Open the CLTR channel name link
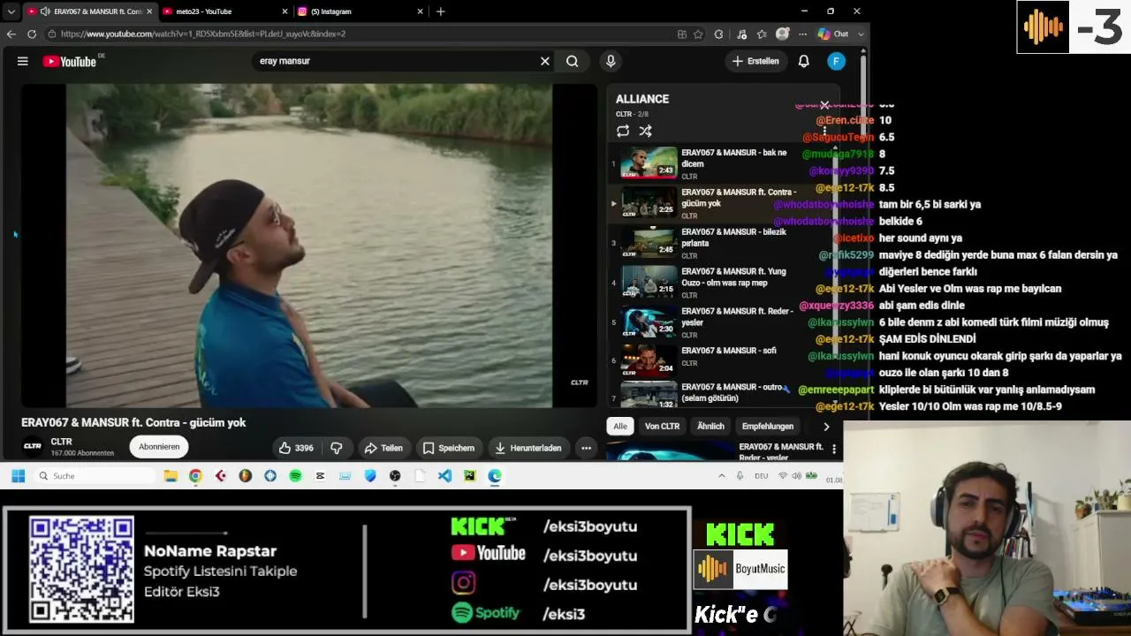This screenshot has width=1131, height=636. tap(61, 442)
